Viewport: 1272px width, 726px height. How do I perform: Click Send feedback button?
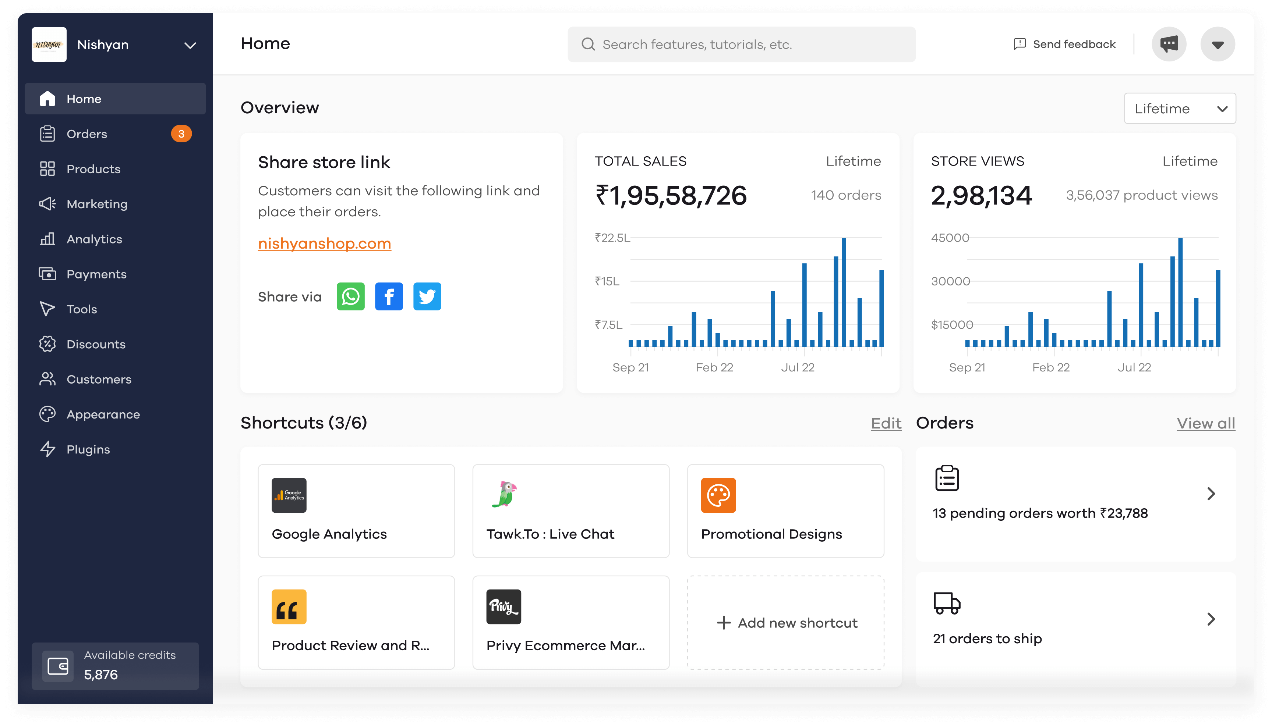1064,45
